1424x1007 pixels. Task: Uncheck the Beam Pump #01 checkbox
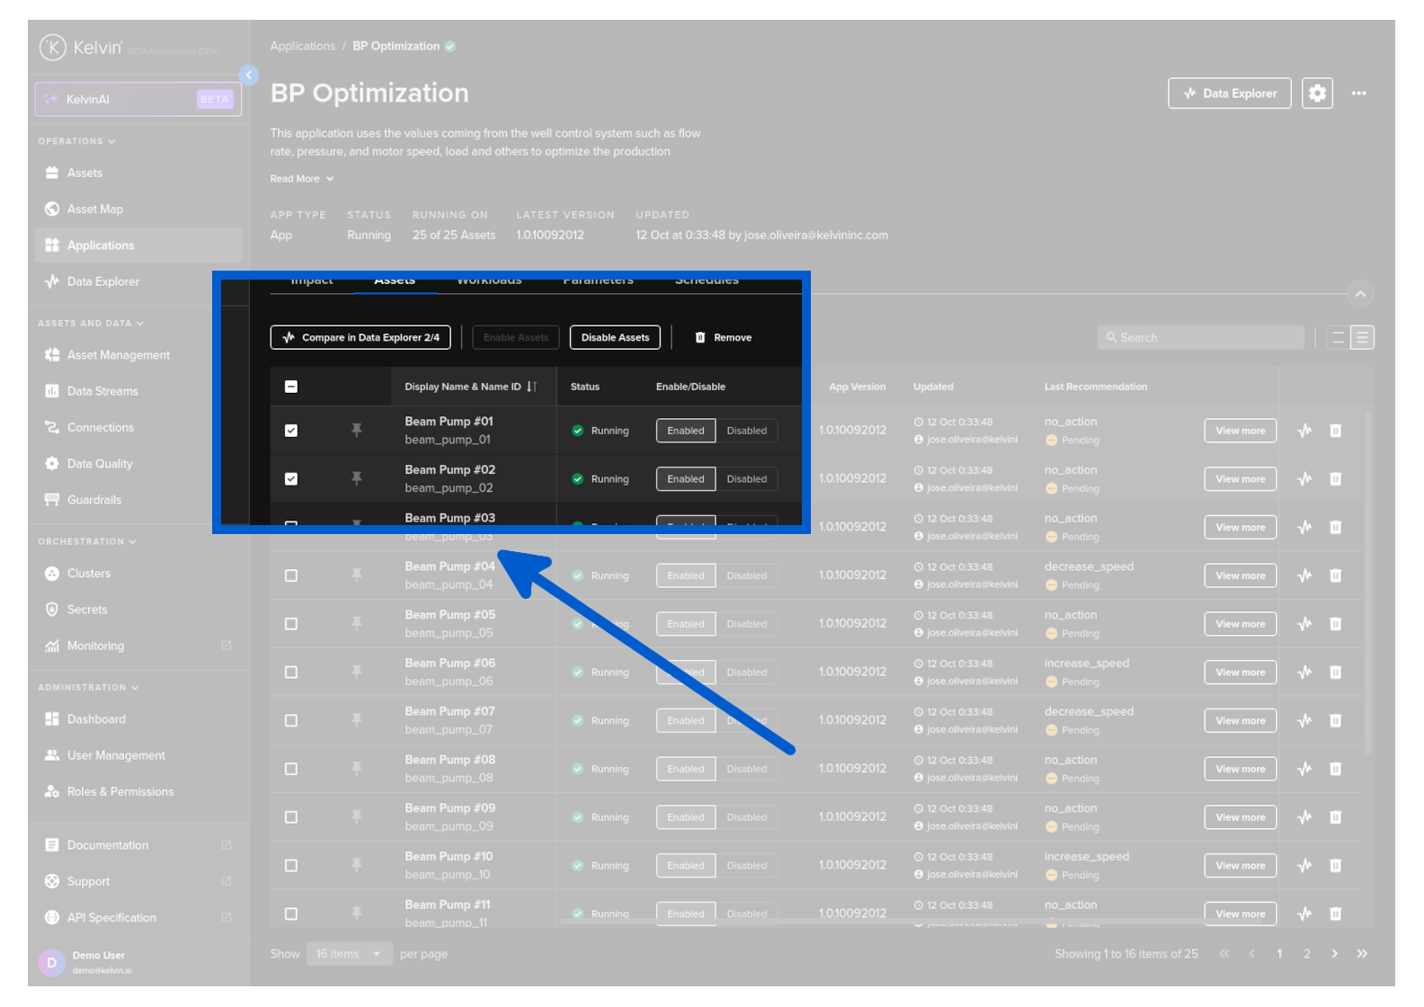(x=291, y=431)
